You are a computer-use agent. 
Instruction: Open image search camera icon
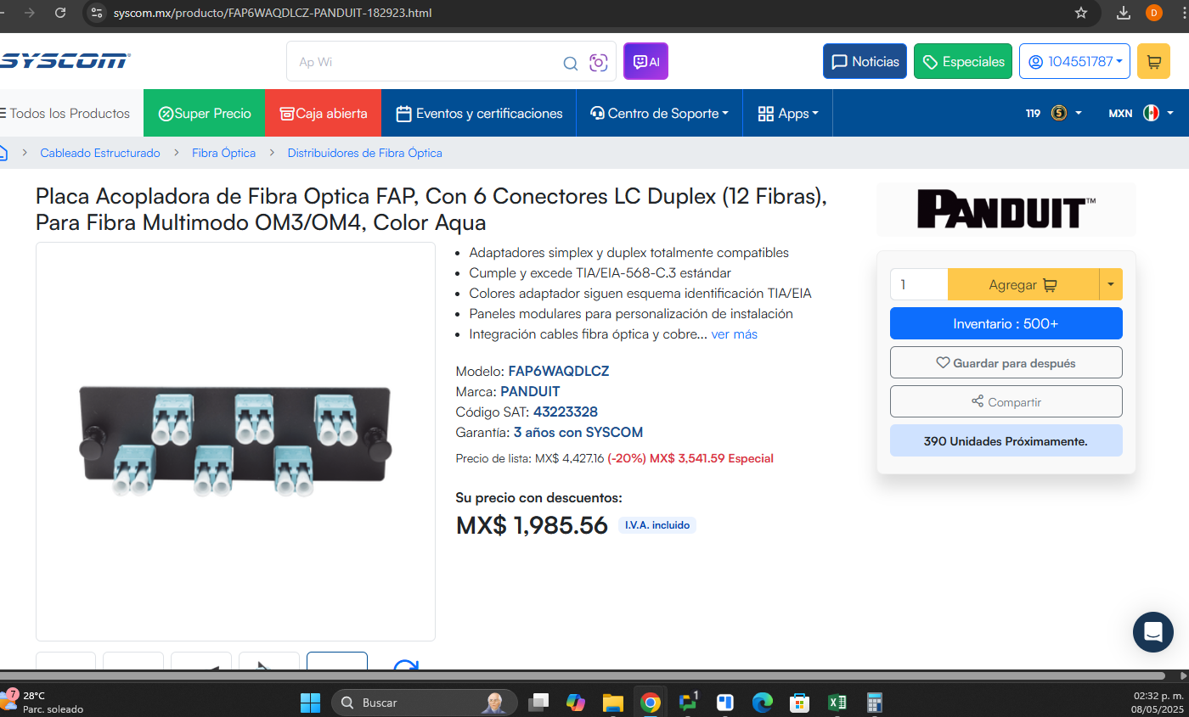599,63
